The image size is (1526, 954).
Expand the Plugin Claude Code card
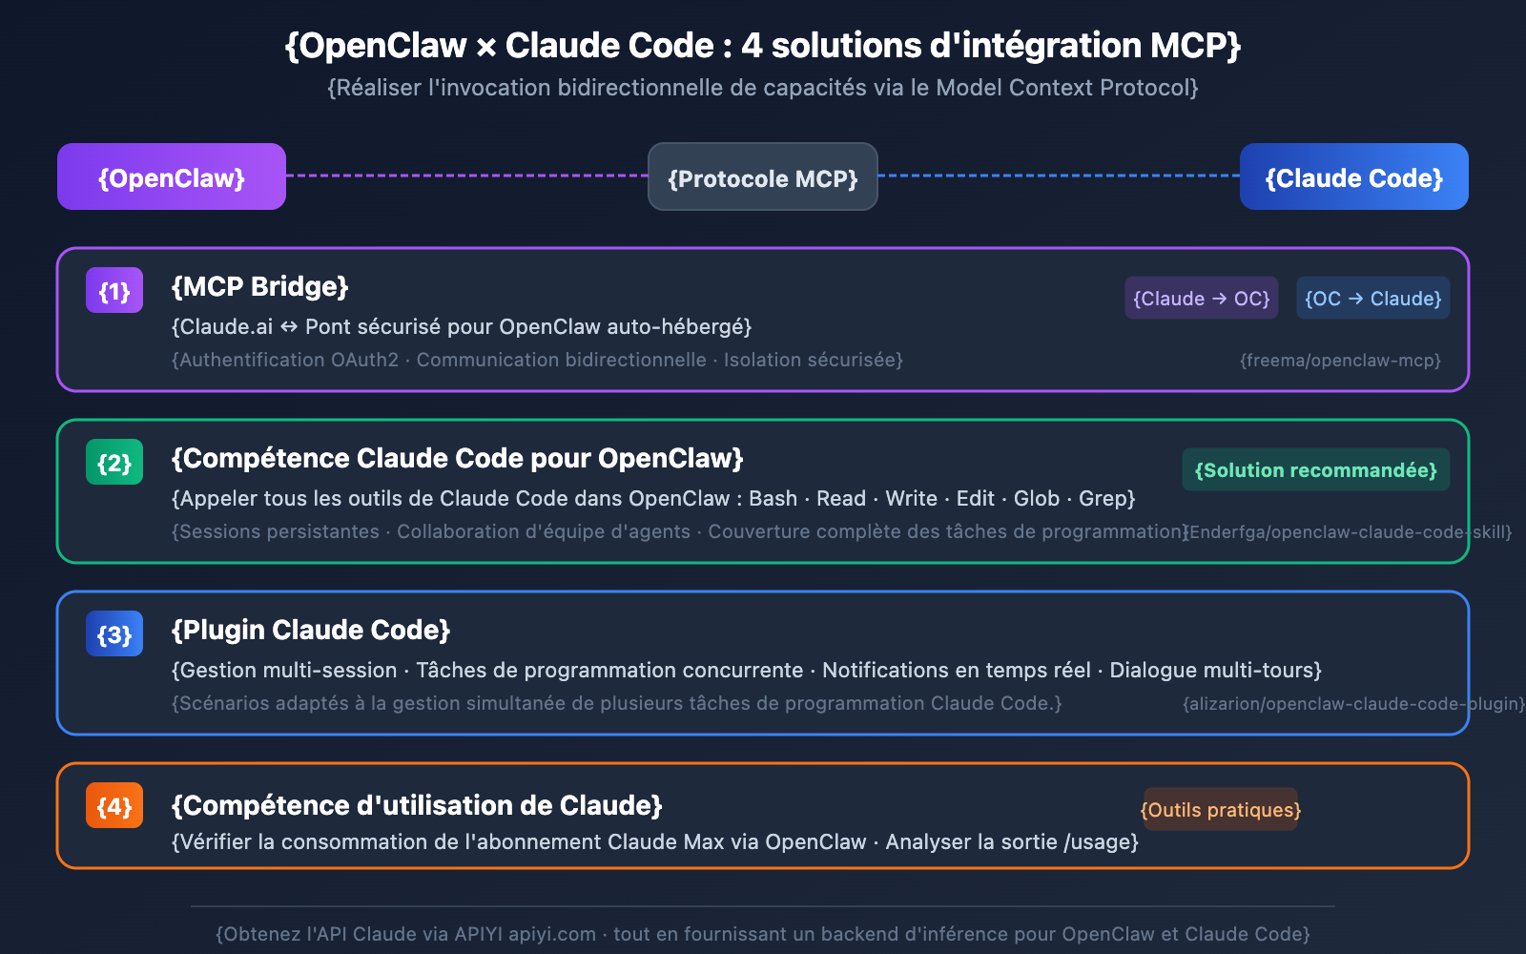tap(763, 663)
